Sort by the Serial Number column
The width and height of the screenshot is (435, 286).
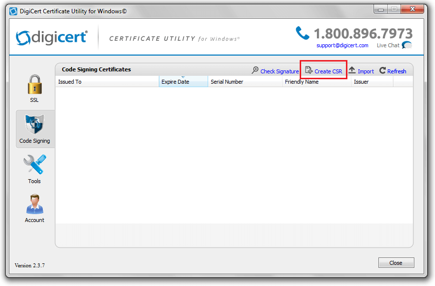coord(245,82)
